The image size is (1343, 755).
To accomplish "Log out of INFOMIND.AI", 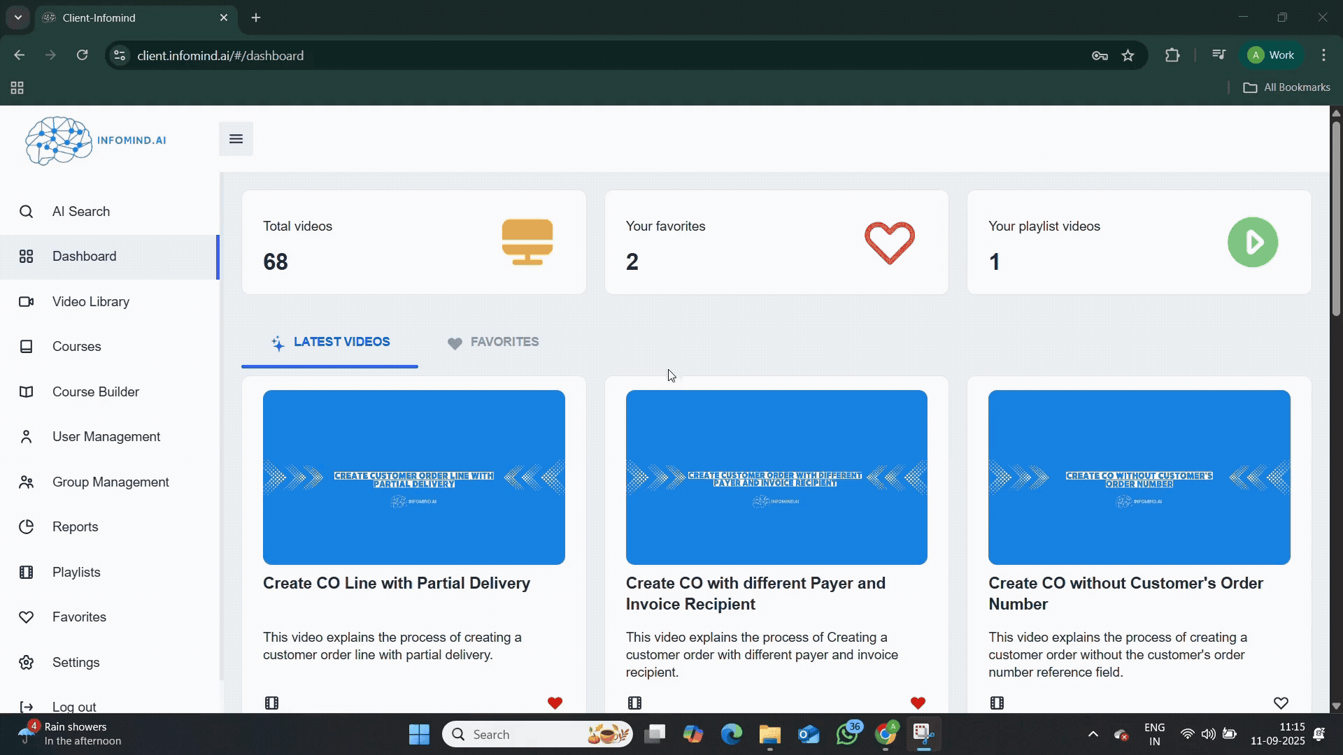I will pos(73,706).
